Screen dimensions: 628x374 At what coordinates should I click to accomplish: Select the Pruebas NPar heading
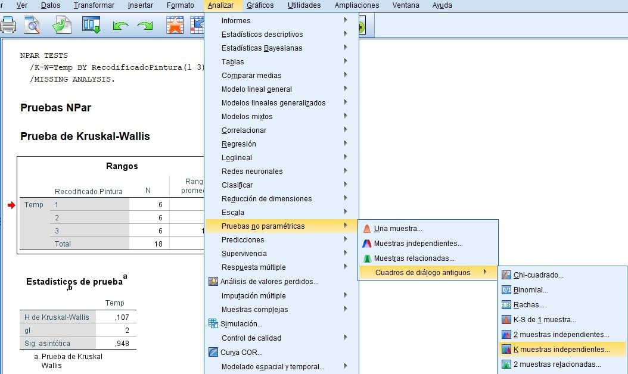pos(55,108)
